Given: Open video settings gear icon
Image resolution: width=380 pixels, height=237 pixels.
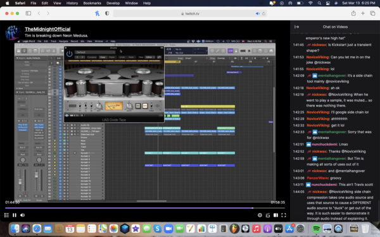Looking at the screenshot, I should click(260, 215).
